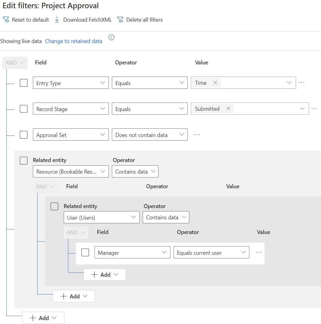Select the Resource related entity checkbox
The image size is (321, 324).
[23, 160]
